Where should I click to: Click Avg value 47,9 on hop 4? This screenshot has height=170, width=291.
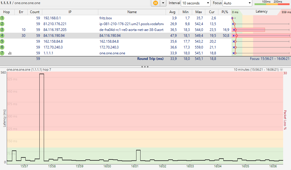(173, 36)
